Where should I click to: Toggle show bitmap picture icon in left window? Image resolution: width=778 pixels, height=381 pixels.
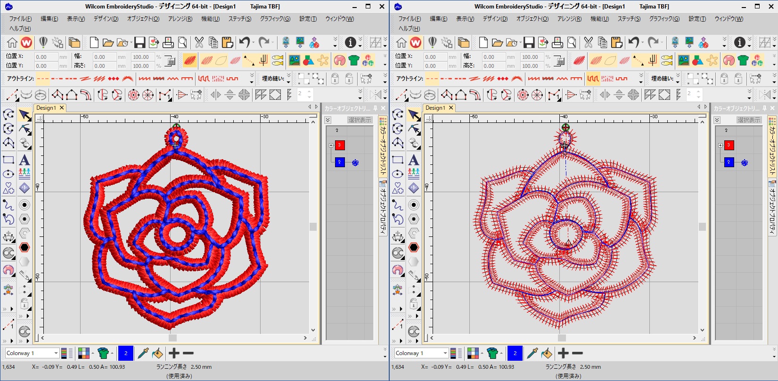click(295, 60)
